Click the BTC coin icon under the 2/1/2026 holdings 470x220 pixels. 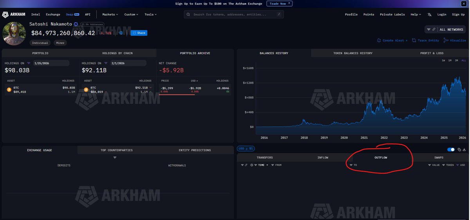point(86,90)
